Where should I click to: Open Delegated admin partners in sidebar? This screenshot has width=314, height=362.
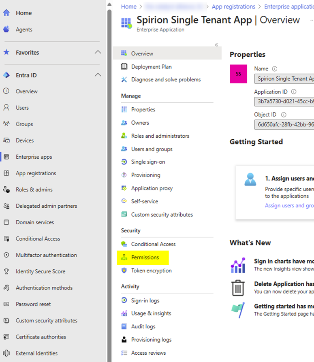(47, 206)
